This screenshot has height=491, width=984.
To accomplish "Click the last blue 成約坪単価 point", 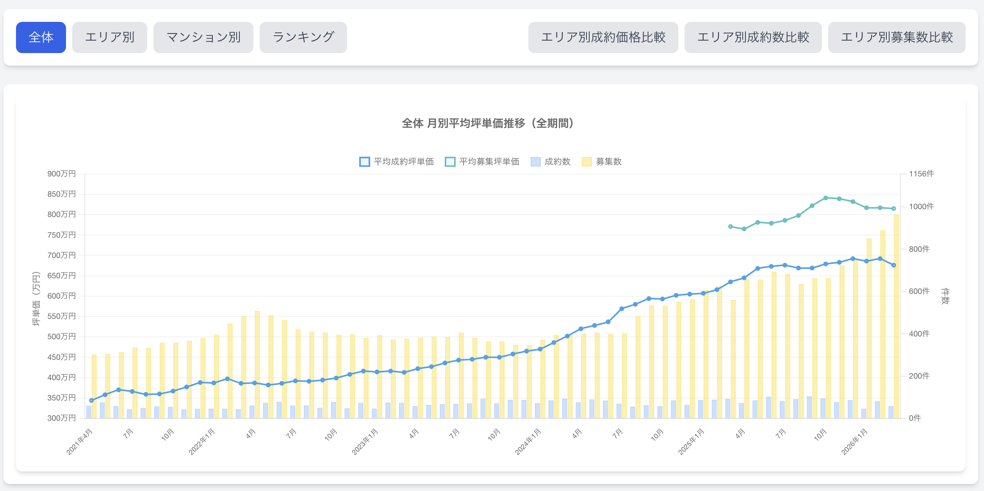I will tap(893, 265).
